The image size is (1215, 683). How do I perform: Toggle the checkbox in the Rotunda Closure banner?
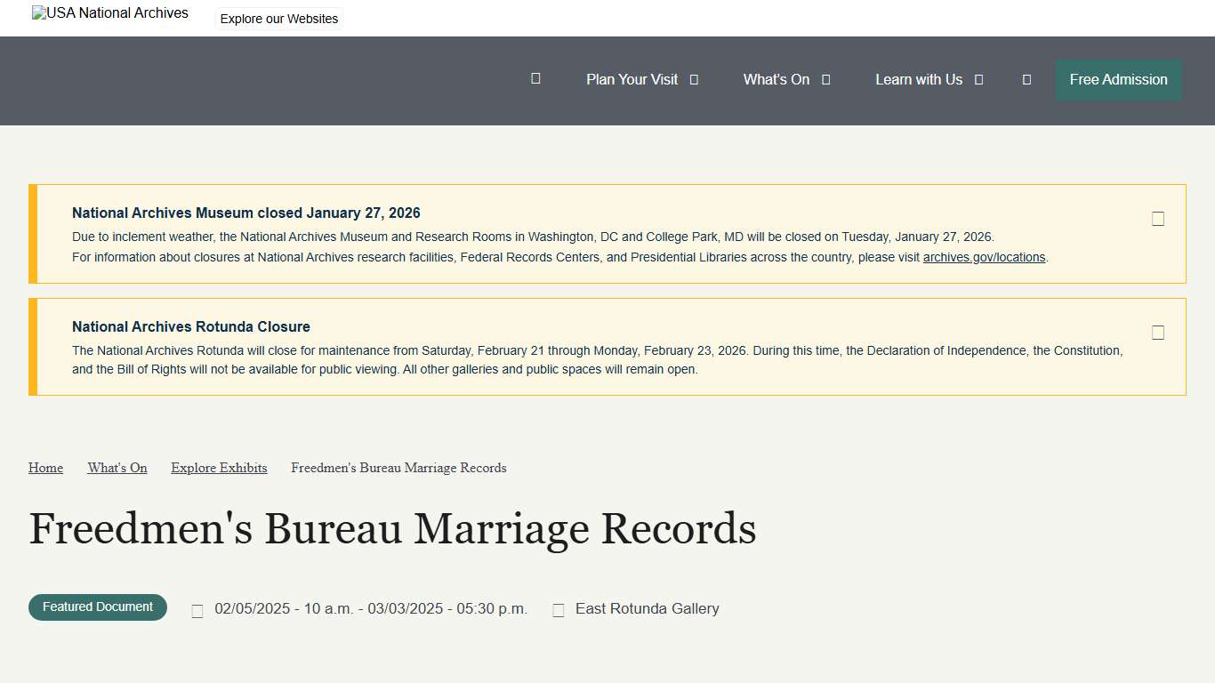tap(1157, 332)
